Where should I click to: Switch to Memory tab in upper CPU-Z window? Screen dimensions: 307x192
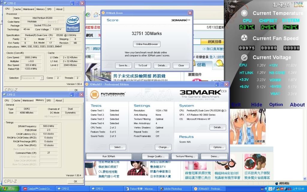(40, 9)
